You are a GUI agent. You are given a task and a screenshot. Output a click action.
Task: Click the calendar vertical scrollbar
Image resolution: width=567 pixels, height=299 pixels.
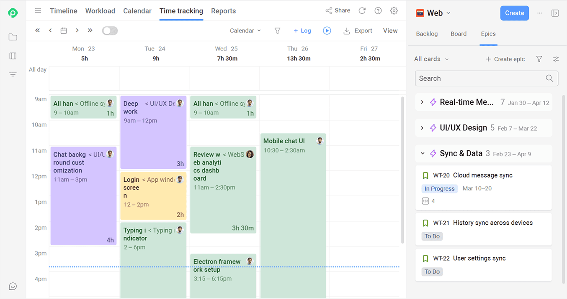pyautogui.click(x=403, y=167)
